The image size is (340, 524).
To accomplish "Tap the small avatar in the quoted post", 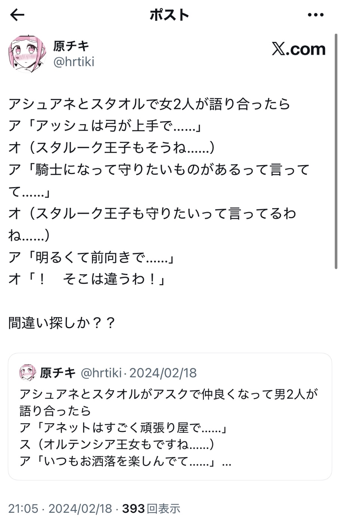I will point(28,372).
